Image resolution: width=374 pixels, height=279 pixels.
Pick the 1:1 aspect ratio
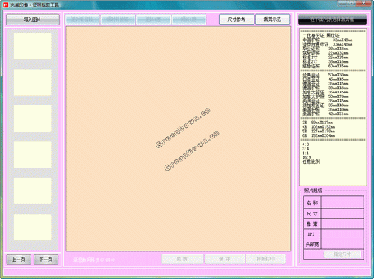306,153
